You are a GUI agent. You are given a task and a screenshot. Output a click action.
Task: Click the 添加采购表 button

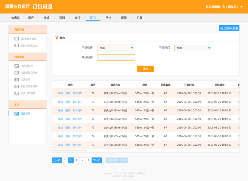pos(229,28)
